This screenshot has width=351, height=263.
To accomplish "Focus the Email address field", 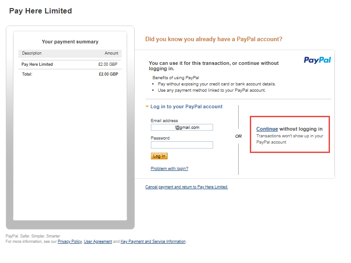I will coord(182,127).
